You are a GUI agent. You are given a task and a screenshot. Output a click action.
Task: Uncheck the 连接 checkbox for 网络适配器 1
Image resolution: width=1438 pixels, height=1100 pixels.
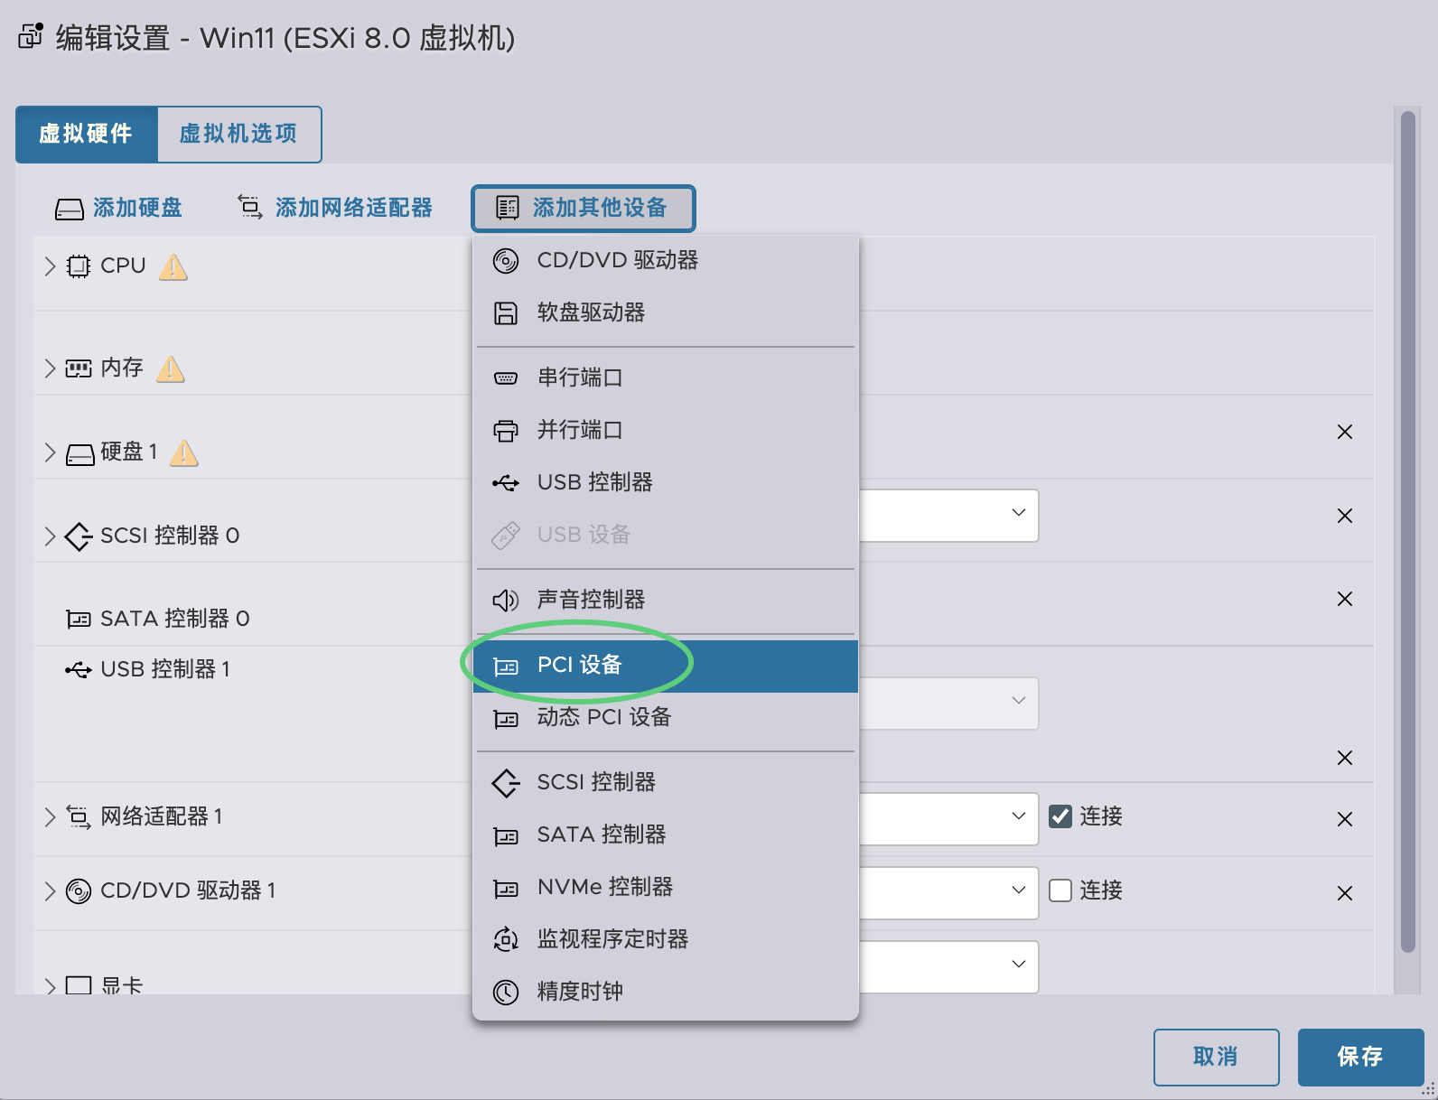(1060, 816)
